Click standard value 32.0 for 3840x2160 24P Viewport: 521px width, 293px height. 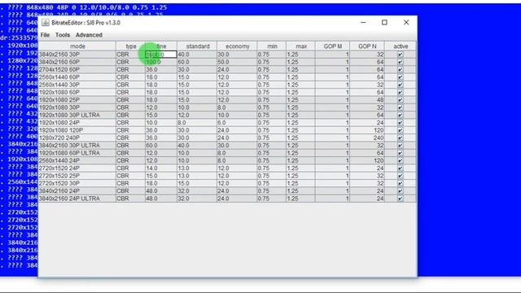197,191
